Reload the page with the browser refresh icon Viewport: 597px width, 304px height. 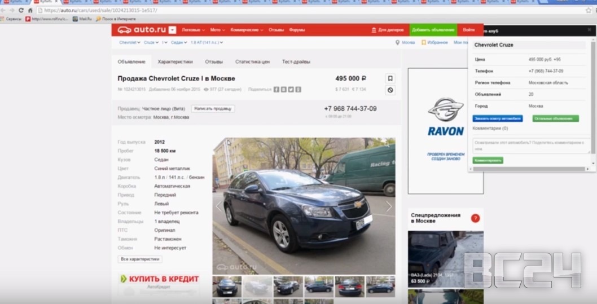tap(21, 10)
